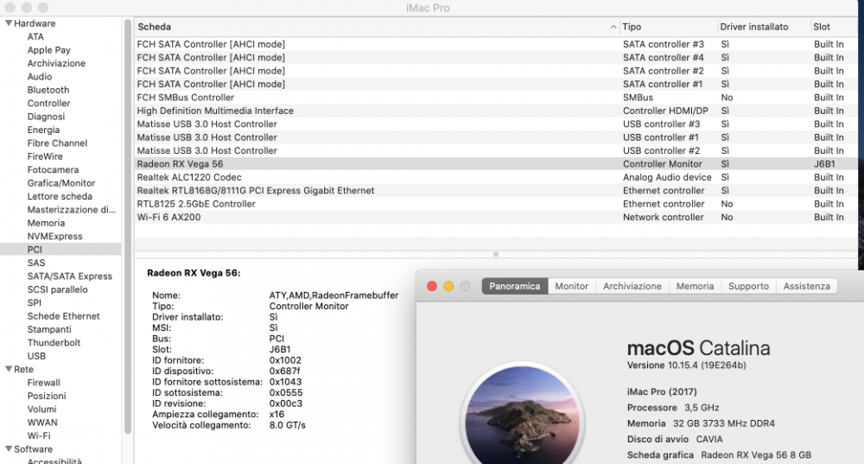This screenshot has width=864, height=464.
Task: Select Audio in the sidebar
Action: pos(40,77)
